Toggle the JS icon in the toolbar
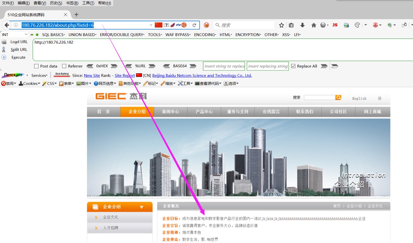 click(335, 25)
